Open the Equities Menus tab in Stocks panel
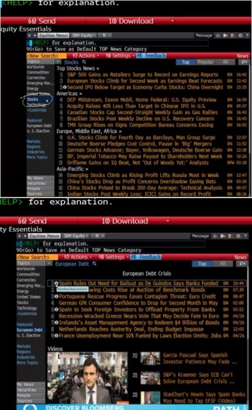The width and height of the screenshot is (252, 410). point(54,36)
